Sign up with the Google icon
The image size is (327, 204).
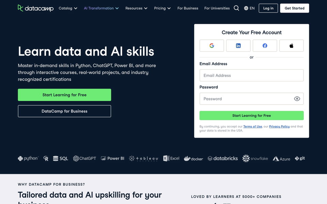pos(212,46)
